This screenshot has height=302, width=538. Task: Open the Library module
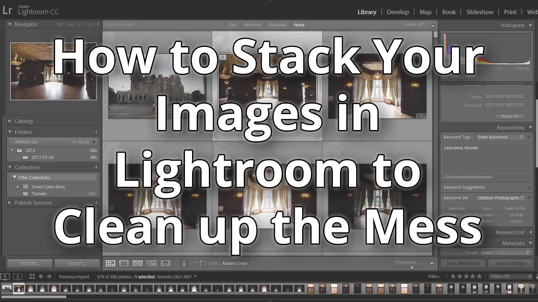click(367, 12)
